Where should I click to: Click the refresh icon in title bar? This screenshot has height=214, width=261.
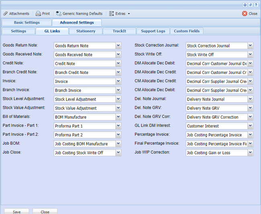[251, 4]
